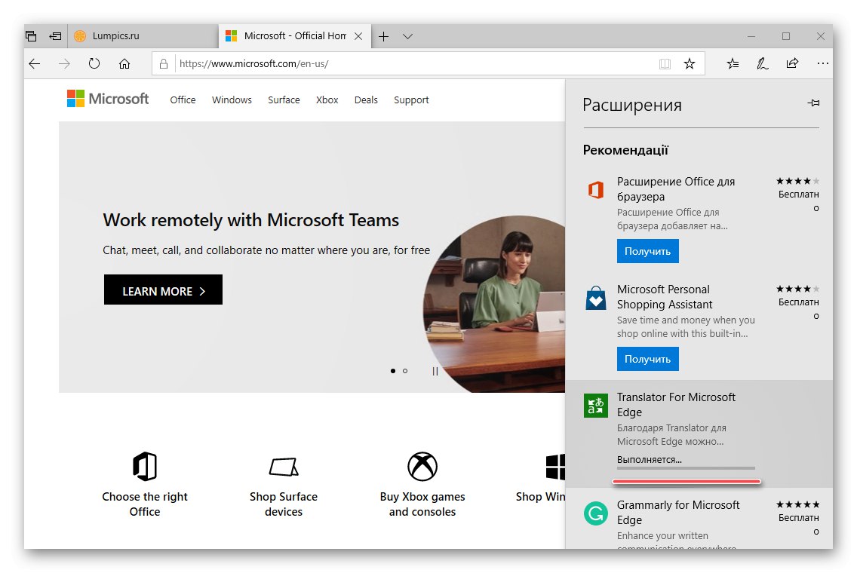Click the LEARN MORE button
The height and width of the screenshot is (573, 857).
click(163, 290)
